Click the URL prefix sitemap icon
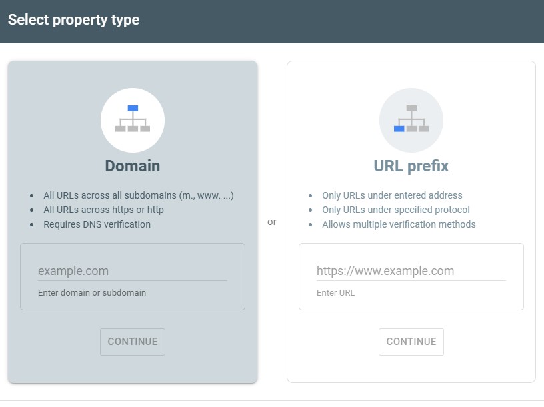Viewport: 544px width, 407px height. point(411,120)
